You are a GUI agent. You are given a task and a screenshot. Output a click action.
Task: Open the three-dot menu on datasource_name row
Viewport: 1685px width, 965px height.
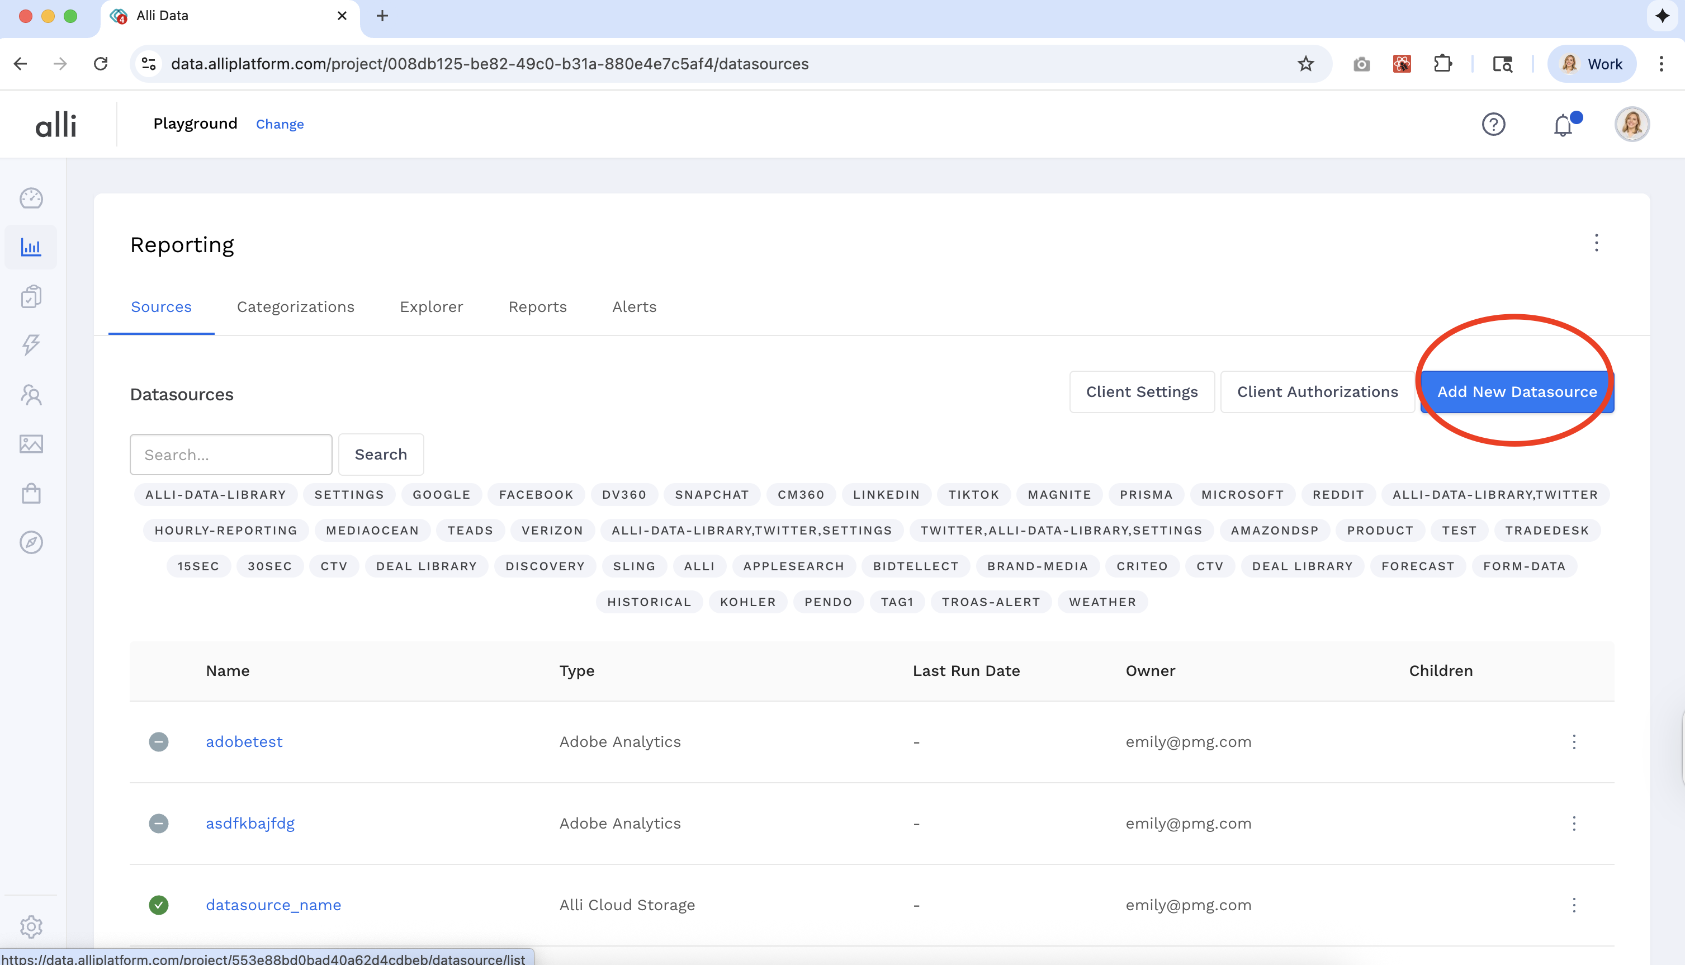[x=1574, y=905]
